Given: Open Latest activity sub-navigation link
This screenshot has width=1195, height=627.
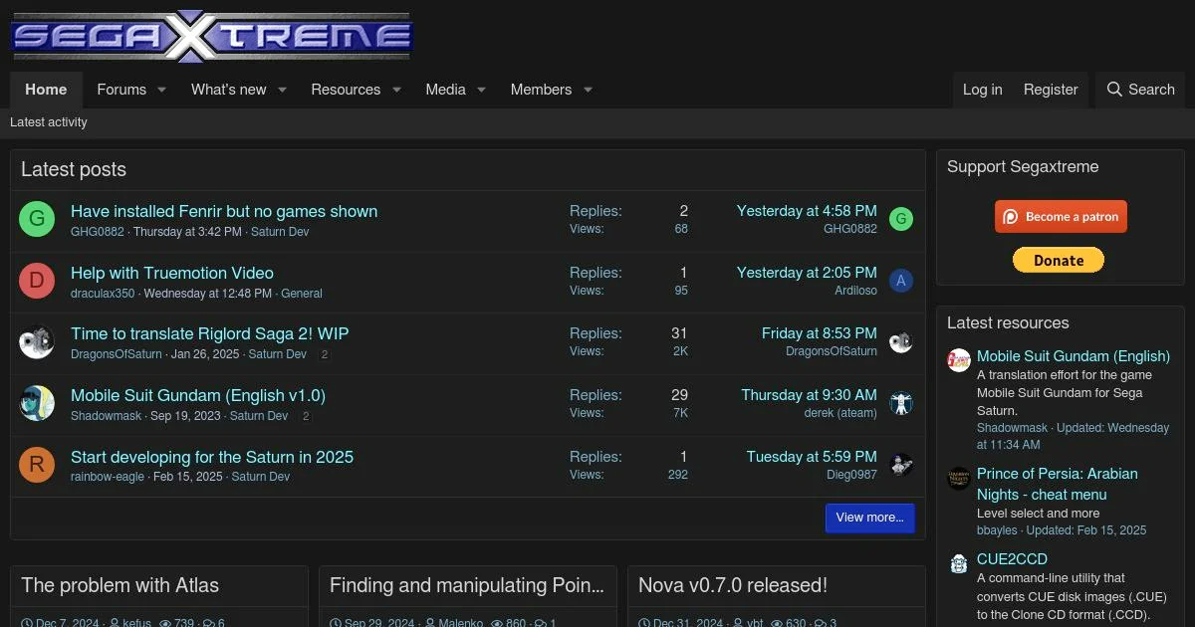Looking at the screenshot, I should [x=49, y=122].
